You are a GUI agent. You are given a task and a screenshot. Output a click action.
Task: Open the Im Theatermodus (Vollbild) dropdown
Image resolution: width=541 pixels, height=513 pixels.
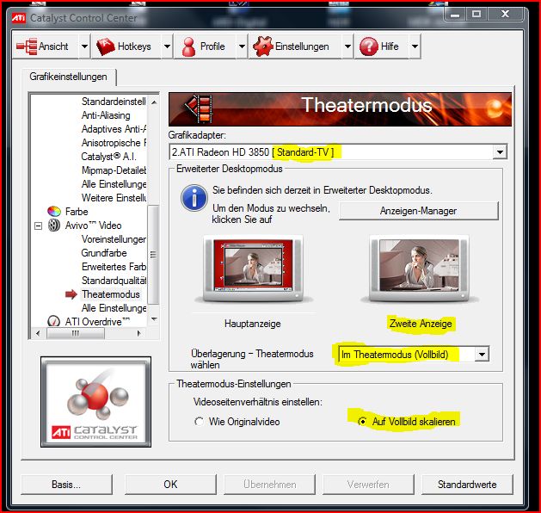pyautogui.click(x=414, y=355)
